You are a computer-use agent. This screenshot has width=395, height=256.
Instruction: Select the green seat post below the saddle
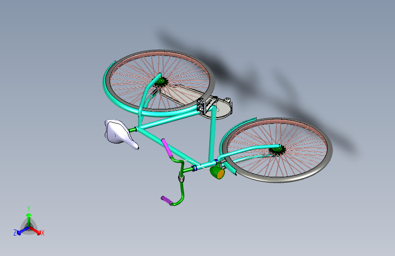[x=133, y=130]
